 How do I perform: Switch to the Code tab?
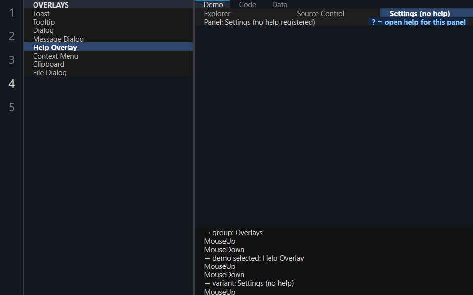click(247, 4)
